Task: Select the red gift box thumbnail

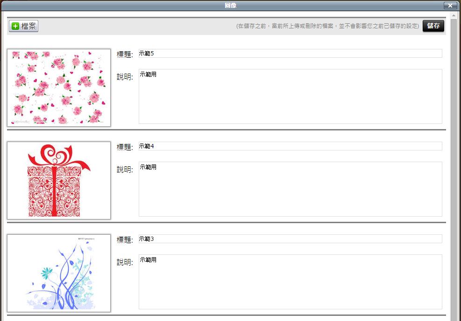Action: tap(59, 180)
